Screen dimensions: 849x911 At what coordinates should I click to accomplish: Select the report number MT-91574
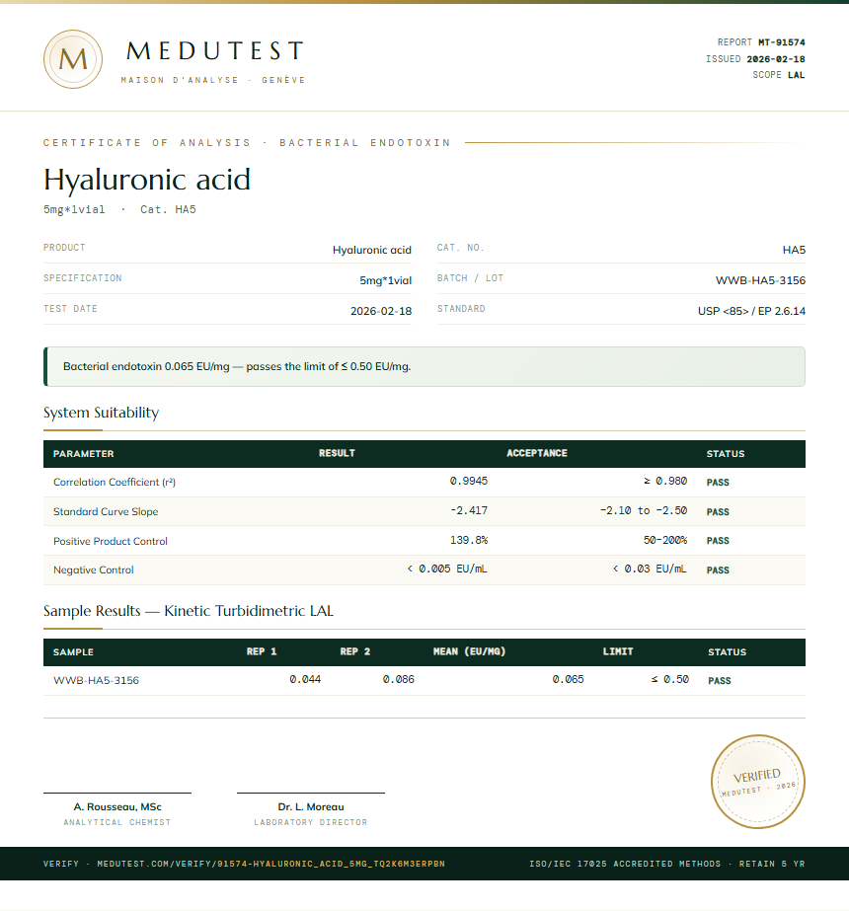(x=782, y=42)
